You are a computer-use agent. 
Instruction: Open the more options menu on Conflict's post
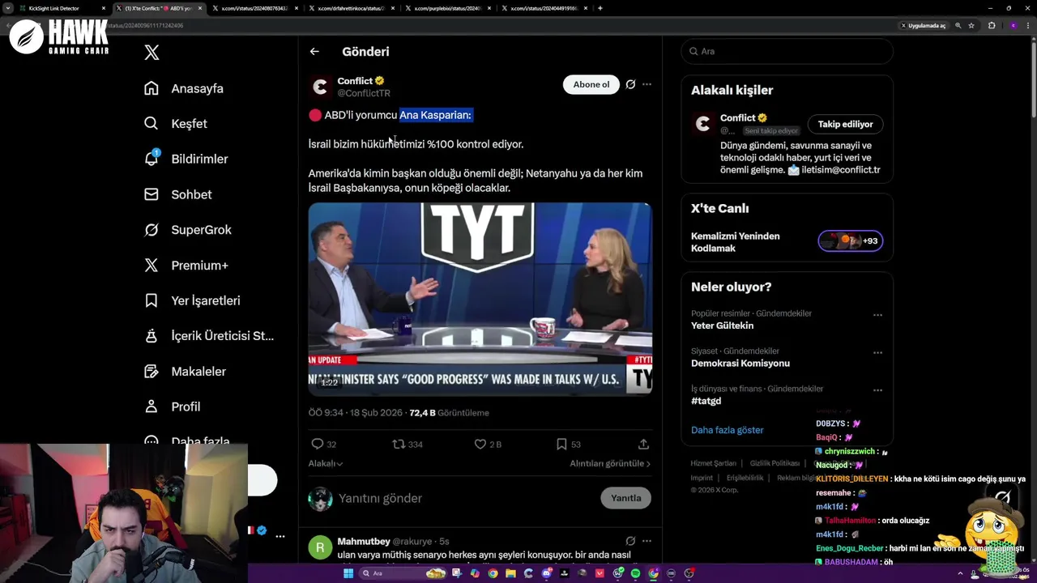tap(647, 84)
